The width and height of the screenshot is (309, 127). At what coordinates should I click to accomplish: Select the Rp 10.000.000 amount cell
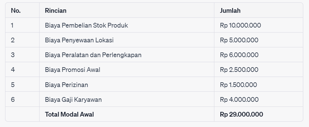tap(259, 25)
